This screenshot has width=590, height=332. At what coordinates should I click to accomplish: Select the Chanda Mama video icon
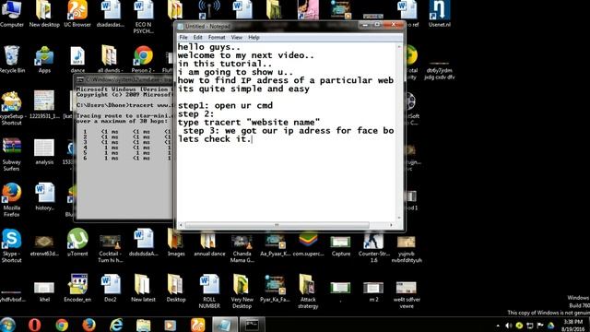click(242, 248)
